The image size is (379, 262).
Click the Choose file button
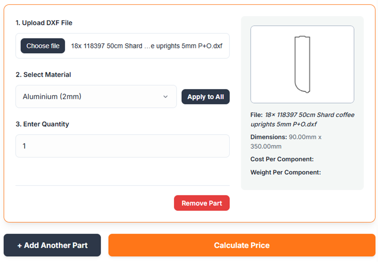click(x=43, y=46)
